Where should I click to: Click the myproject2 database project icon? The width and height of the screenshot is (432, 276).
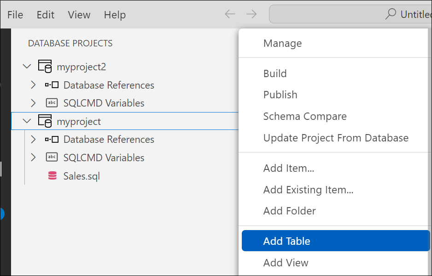pos(45,67)
